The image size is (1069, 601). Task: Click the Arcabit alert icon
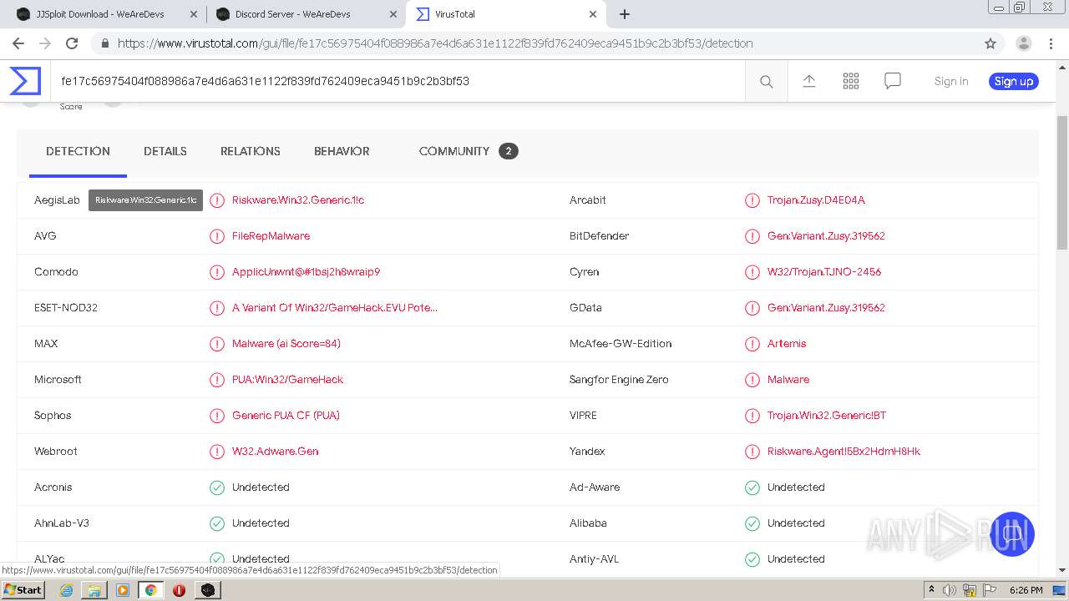pyautogui.click(x=752, y=200)
